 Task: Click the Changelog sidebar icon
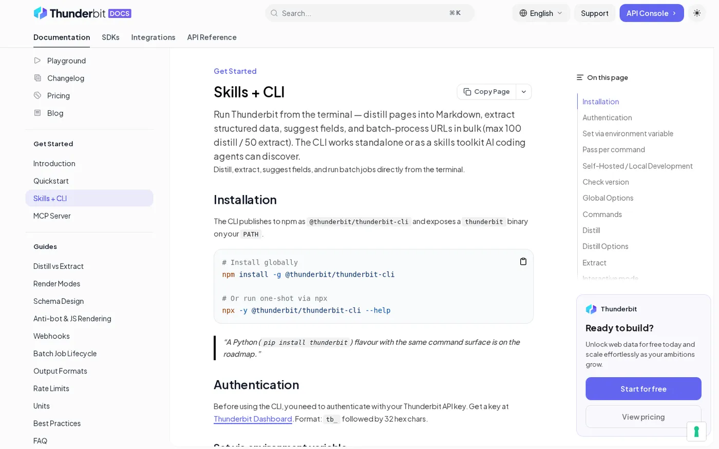pyautogui.click(x=37, y=78)
